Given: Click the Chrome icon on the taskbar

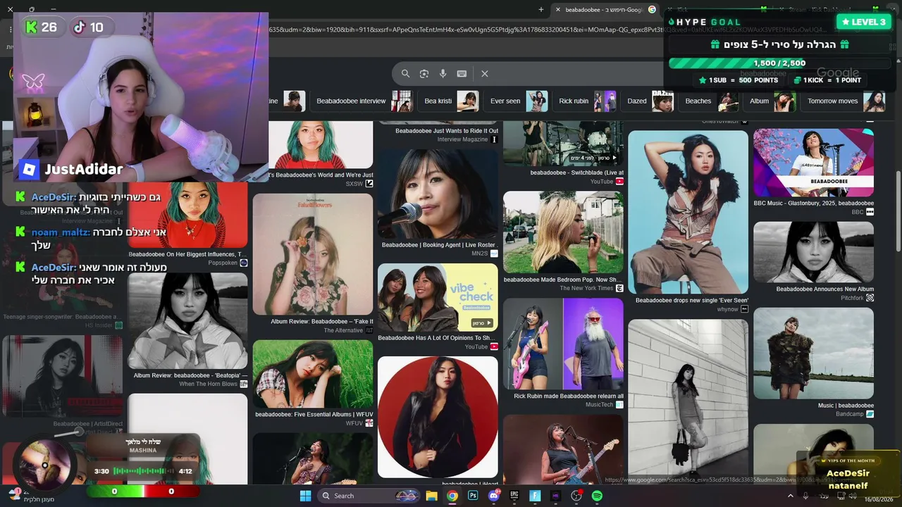Looking at the screenshot, I should pyautogui.click(x=452, y=496).
